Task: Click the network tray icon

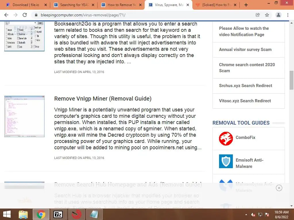Action: pyautogui.click(x=260, y=215)
